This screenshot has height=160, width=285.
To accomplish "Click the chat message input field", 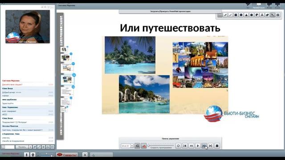I will coord(10,147).
